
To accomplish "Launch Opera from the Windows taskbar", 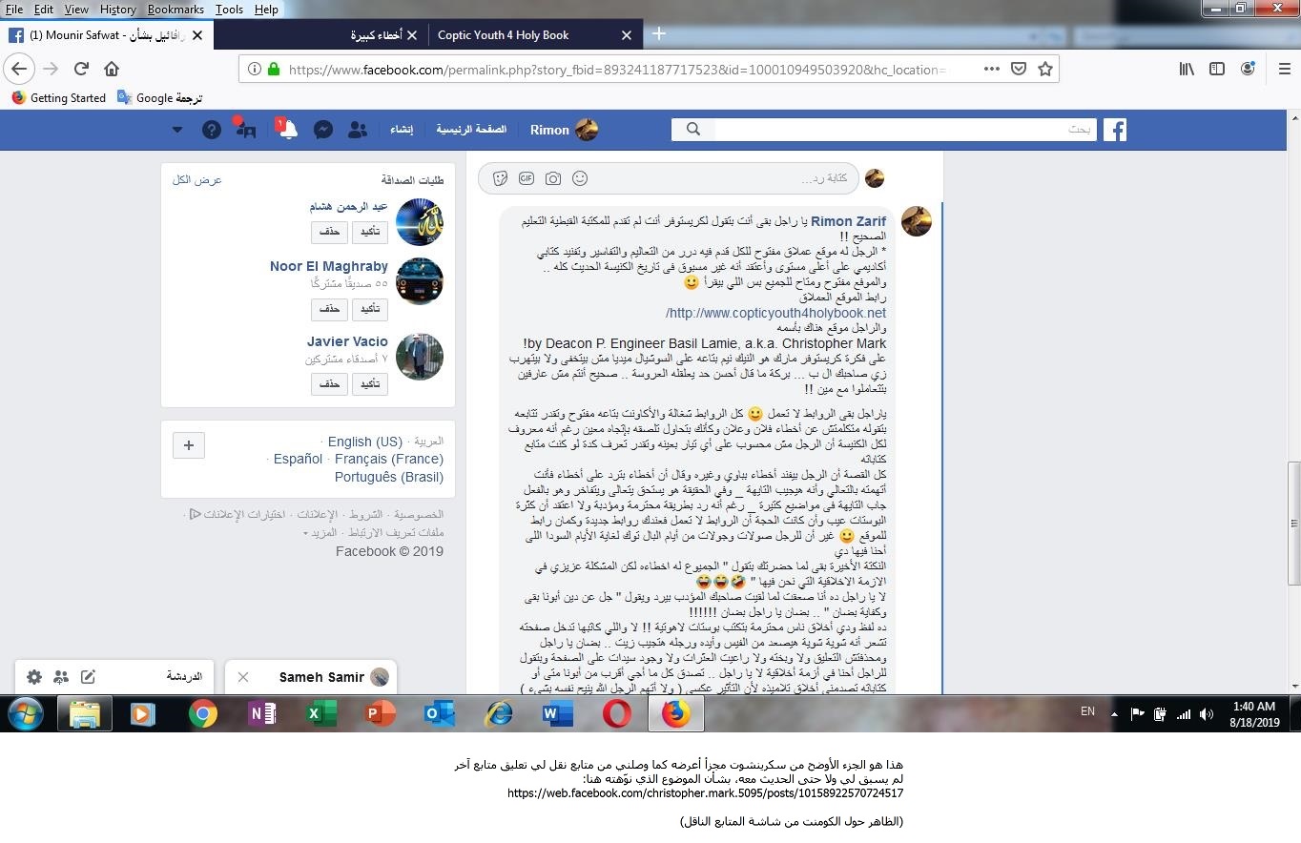I will click(617, 713).
